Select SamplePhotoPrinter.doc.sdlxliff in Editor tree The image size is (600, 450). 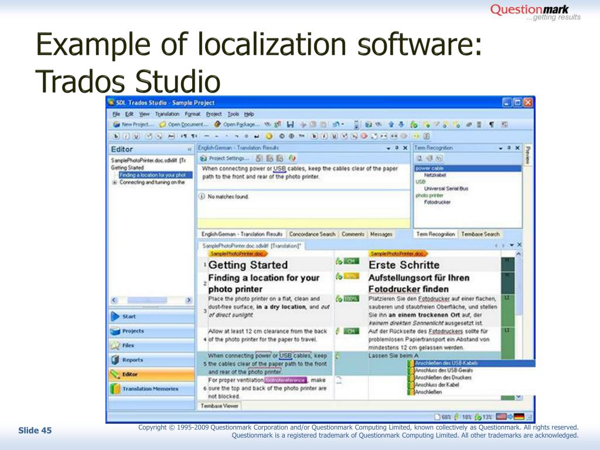coord(148,161)
